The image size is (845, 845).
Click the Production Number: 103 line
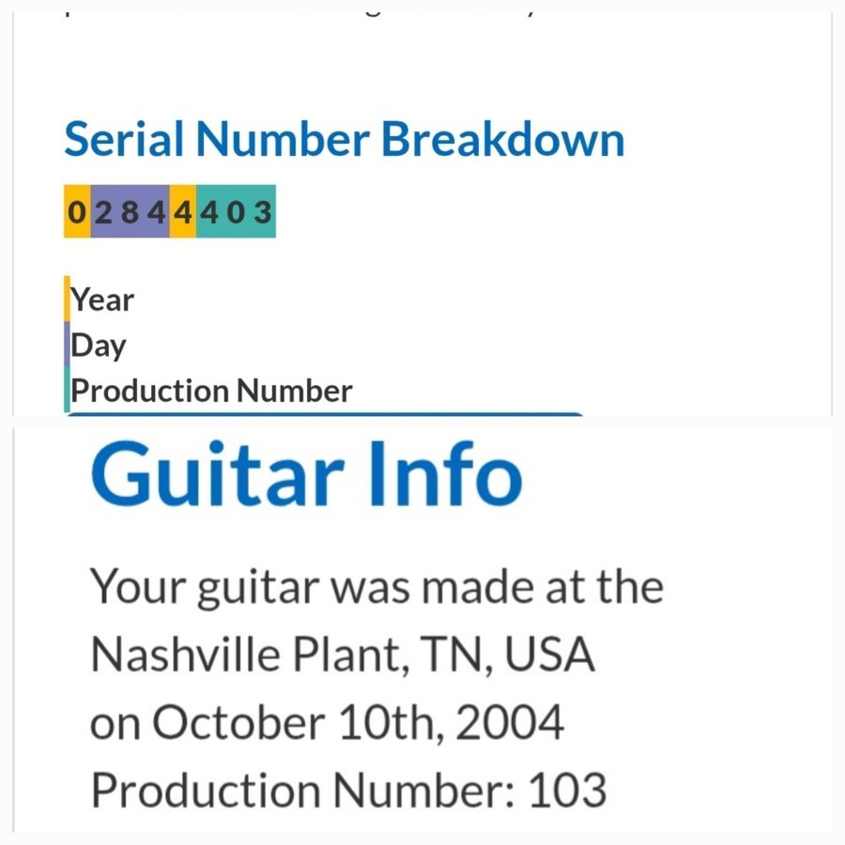click(x=348, y=790)
